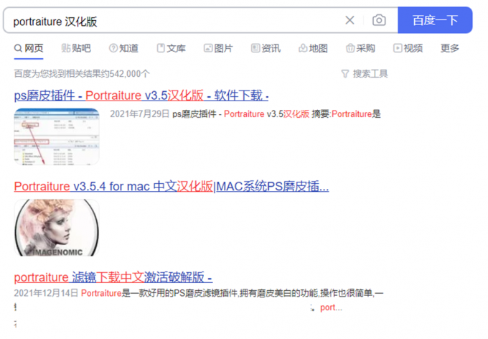This screenshot has height=339, width=488.
Task: Open the 采购 tab
Action: [x=360, y=48]
